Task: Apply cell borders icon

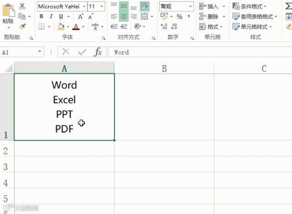Action: [x=42, y=26]
